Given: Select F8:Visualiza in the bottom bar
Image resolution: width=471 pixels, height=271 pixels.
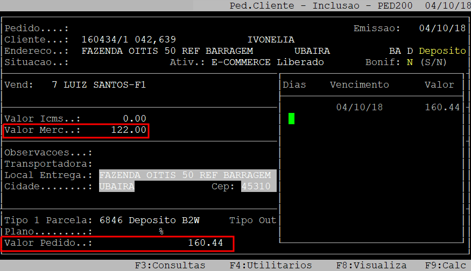Looking at the screenshot, I should coord(371,265).
